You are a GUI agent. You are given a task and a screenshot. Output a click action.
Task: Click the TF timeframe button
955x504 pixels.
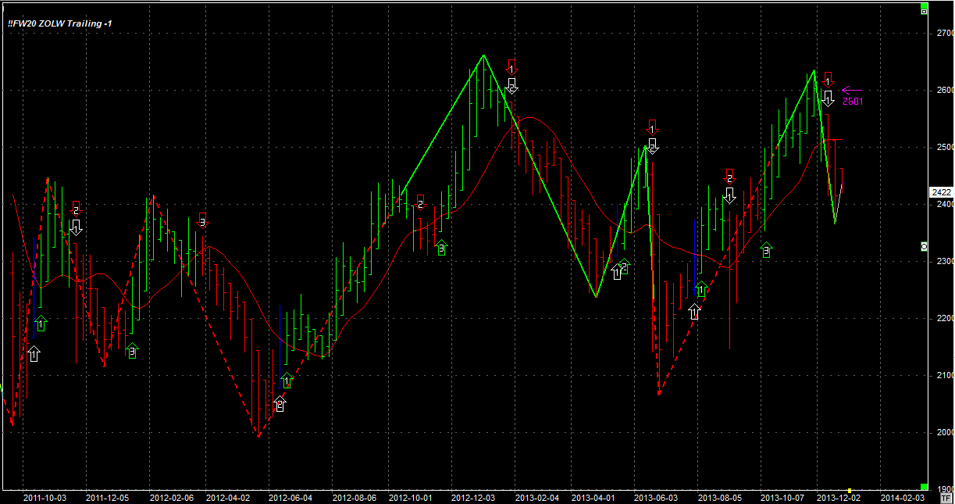[947, 498]
